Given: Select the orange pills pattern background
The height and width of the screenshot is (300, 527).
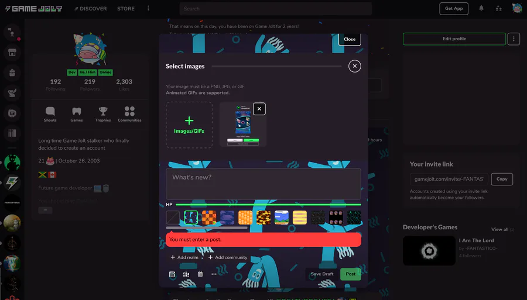Looking at the screenshot, I should 245,218.
